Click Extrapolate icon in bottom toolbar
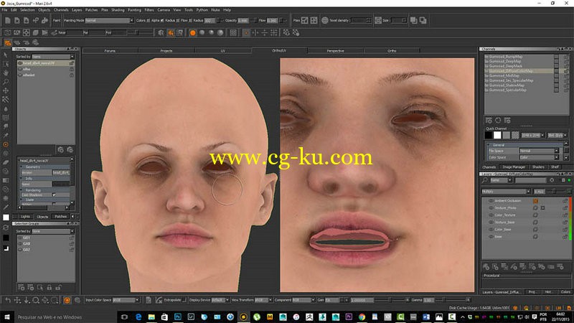 [159, 300]
